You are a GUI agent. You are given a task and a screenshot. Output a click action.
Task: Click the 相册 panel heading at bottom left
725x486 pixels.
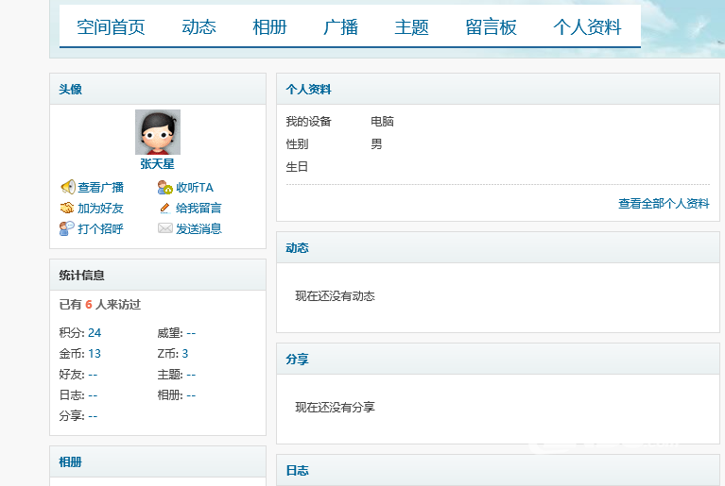click(x=70, y=462)
